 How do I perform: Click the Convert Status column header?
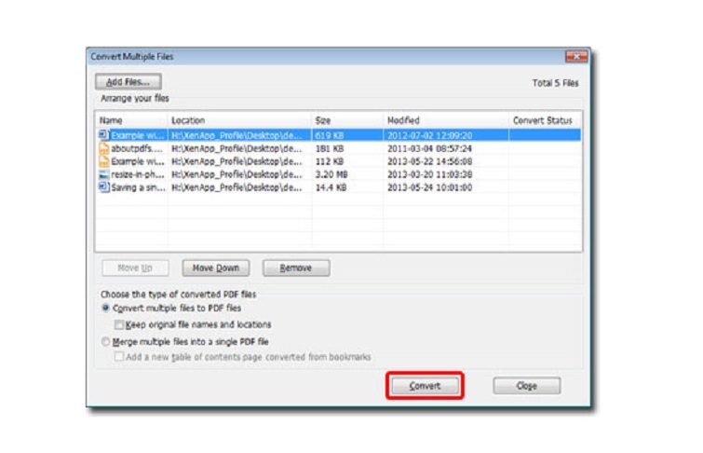pos(543,120)
